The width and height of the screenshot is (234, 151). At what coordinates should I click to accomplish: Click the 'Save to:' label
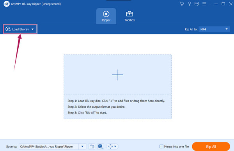coord(12,147)
